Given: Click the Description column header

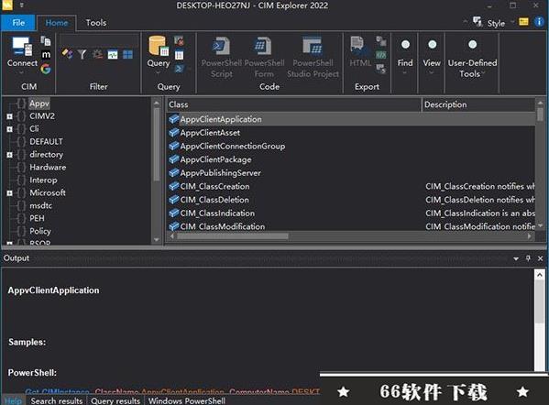Looking at the screenshot, I should coord(478,104).
